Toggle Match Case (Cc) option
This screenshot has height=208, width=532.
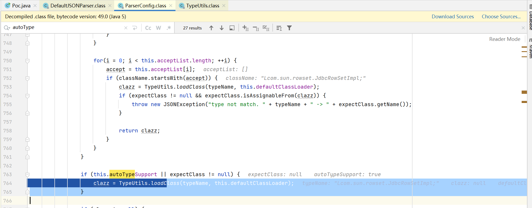click(x=148, y=28)
